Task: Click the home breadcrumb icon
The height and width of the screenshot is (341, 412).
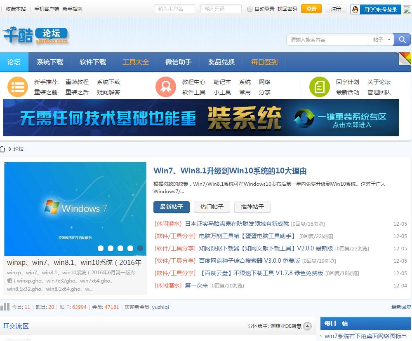Action: point(2,149)
